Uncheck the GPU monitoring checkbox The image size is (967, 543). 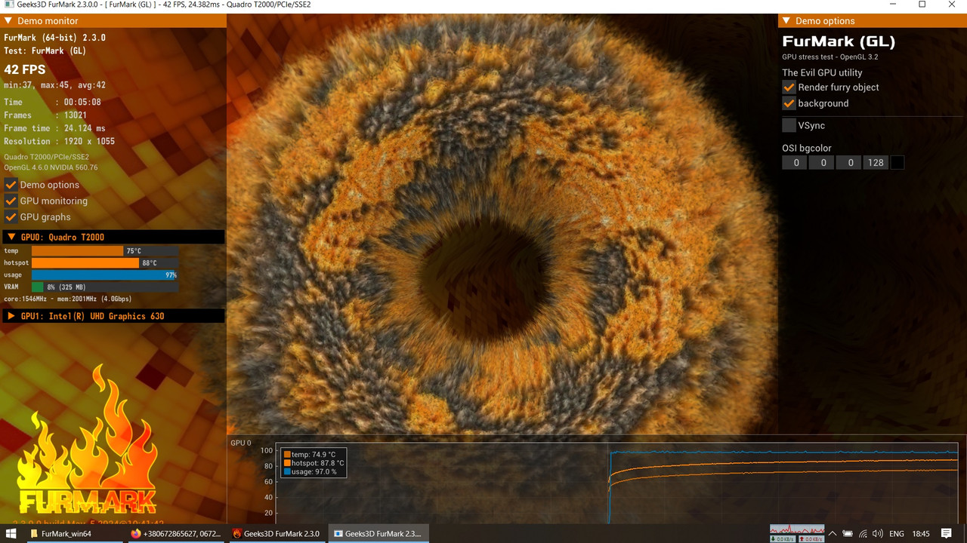coord(11,201)
